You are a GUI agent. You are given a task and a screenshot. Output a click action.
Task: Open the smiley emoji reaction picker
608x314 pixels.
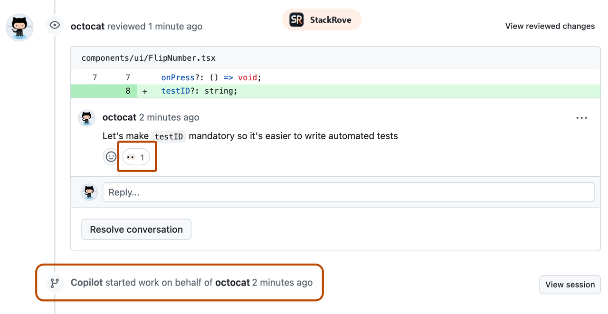(x=111, y=156)
